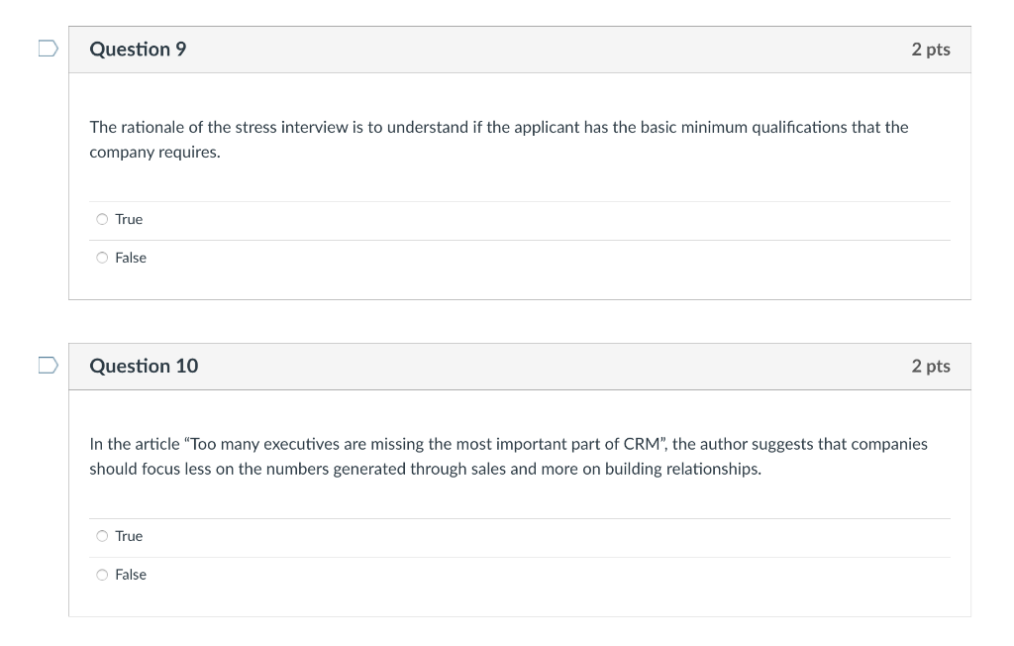Screen dimensions: 1014x646
Task: Click the Question 9 header
Action: pos(137,49)
